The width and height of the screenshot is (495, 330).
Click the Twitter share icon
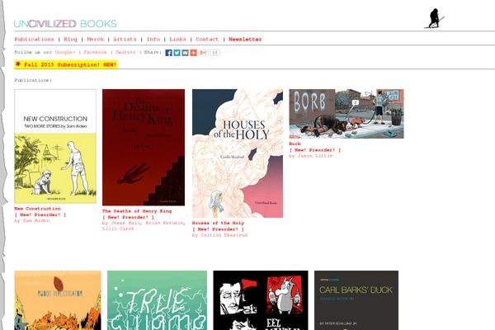[177, 53]
